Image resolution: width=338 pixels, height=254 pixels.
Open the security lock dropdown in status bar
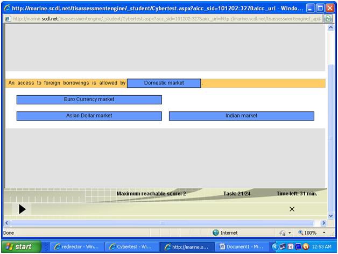click(x=290, y=233)
